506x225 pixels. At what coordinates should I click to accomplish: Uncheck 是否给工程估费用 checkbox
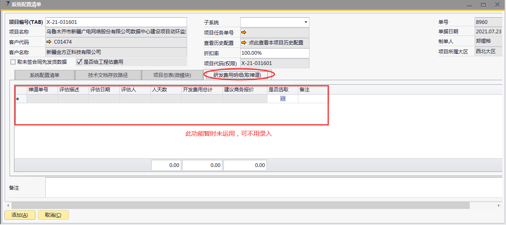coord(79,62)
